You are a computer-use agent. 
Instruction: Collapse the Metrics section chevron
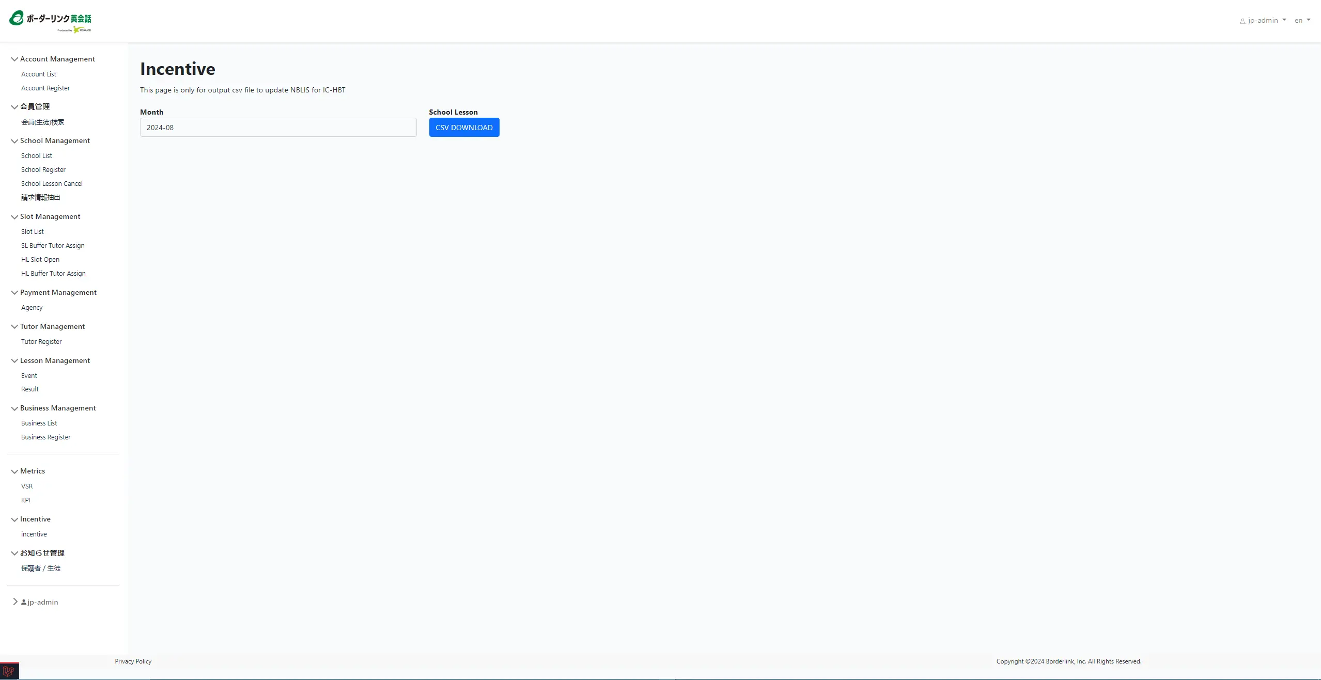tap(14, 471)
